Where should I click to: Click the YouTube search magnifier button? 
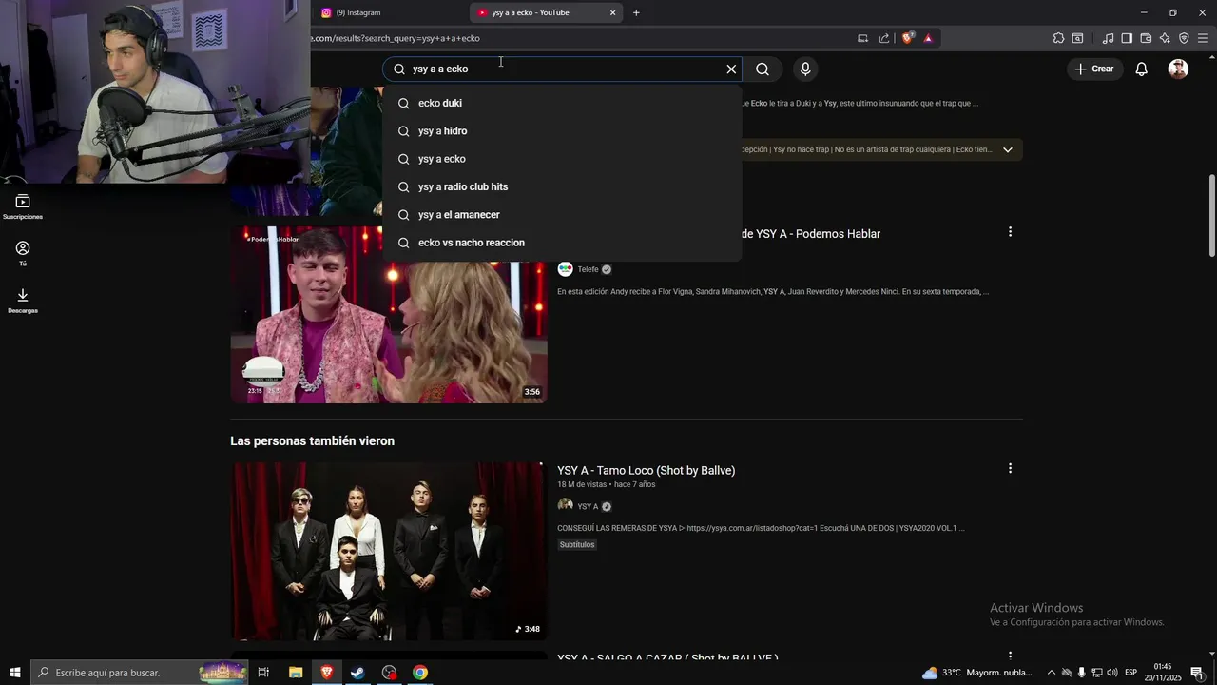coord(763,68)
